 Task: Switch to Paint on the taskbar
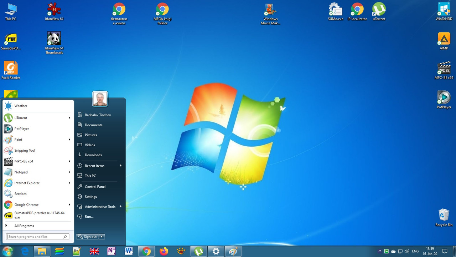click(233, 251)
